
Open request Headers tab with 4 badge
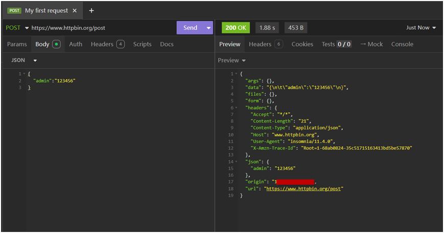[108, 44]
